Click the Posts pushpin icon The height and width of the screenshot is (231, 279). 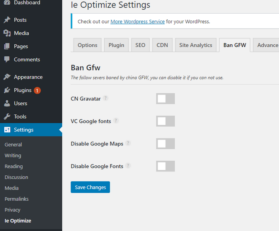pos(7,20)
